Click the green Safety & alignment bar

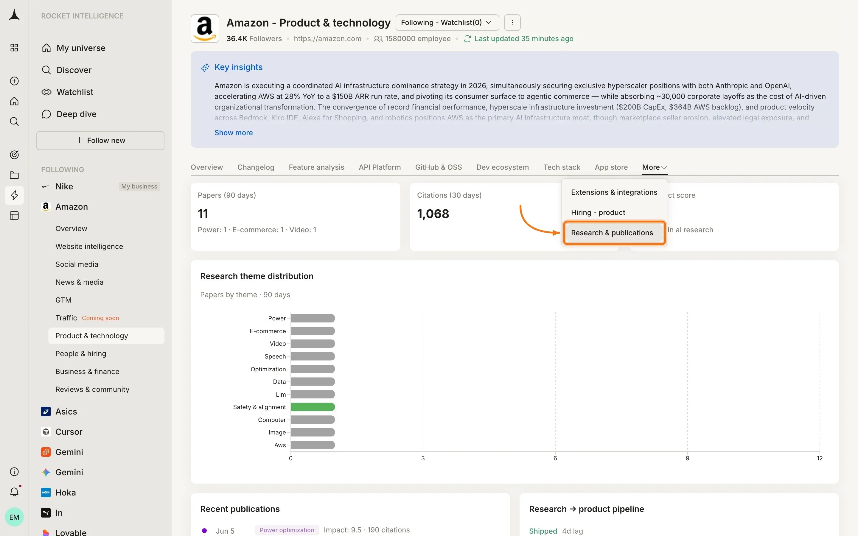(x=313, y=407)
